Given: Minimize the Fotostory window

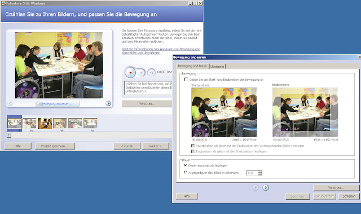Looking at the screenshot, I should coord(191,3).
